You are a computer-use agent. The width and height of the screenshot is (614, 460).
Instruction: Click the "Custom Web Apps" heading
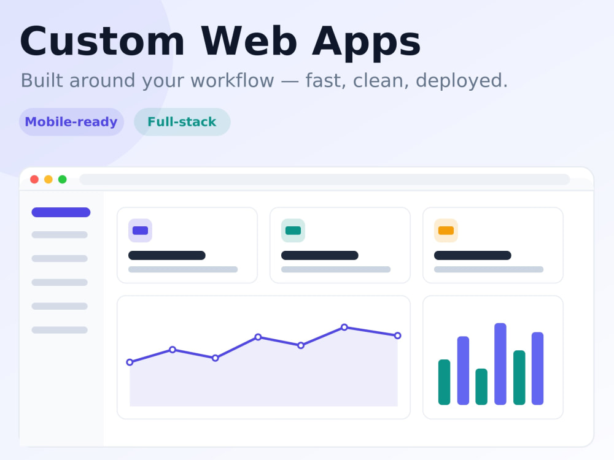(x=220, y=42)
